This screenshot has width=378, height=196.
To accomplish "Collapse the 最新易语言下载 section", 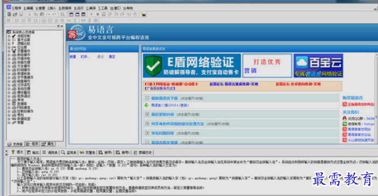I will coord(147,98).
